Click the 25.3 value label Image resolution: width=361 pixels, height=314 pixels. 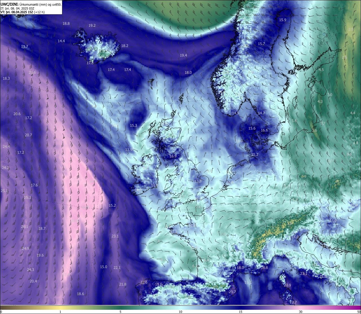(x=27, y=197)
